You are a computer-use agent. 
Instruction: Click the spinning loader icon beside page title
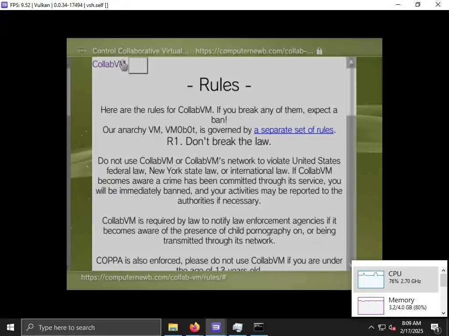tap(82, 51)
